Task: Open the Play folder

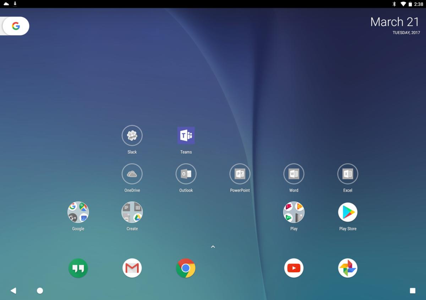Action: coord(294,212)
